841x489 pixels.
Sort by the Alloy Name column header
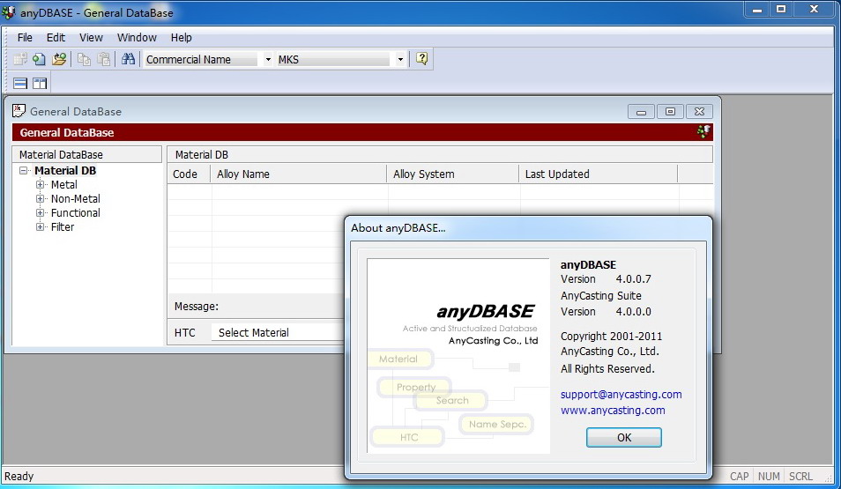299,174
